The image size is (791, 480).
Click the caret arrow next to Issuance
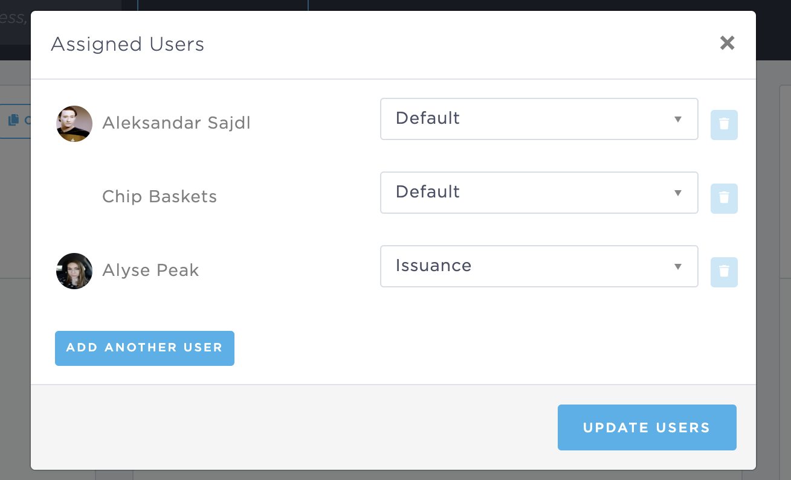point(677,267)
